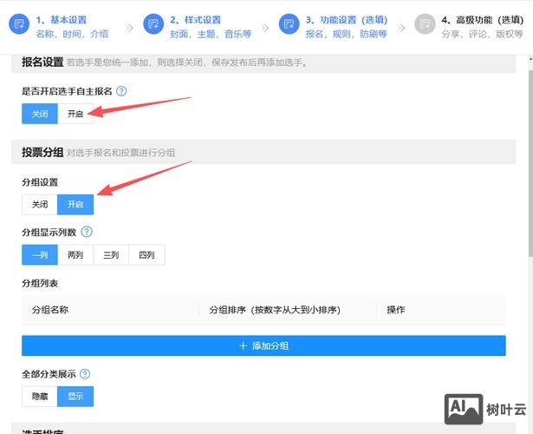The image size is (533, 434).
Task: Click the step 3 功能设置 circle icon
Action: (289, 24)
